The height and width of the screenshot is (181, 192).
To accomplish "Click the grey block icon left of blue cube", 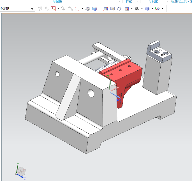I will (88, 9).
